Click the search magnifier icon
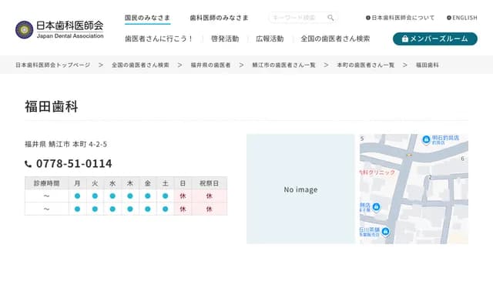The image size is (493, 308). [x=330, y=18]
